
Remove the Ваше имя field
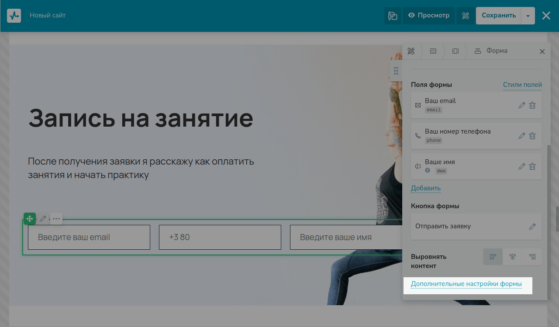pos(532,166)
